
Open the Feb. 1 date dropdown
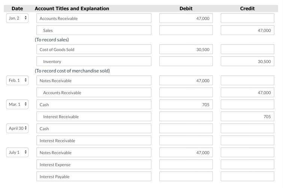pyautogui.click(x=17, y=80)
